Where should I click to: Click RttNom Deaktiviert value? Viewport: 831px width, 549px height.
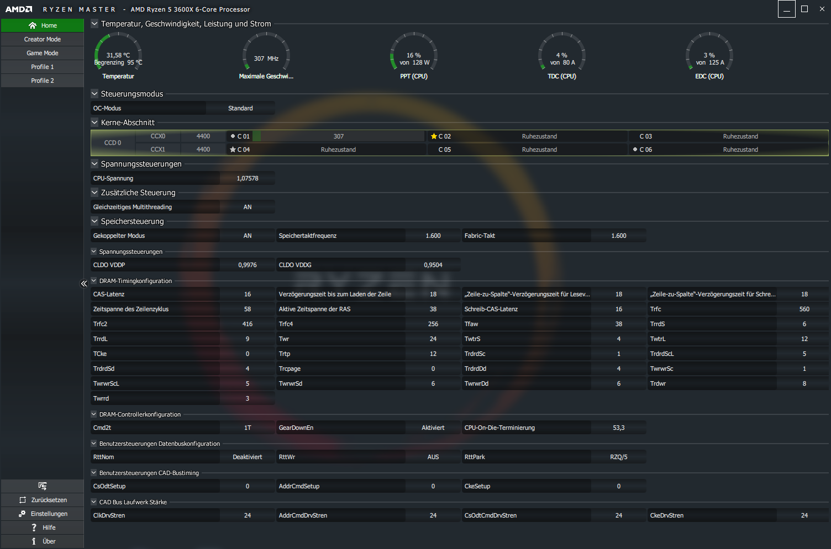point(248,457)
